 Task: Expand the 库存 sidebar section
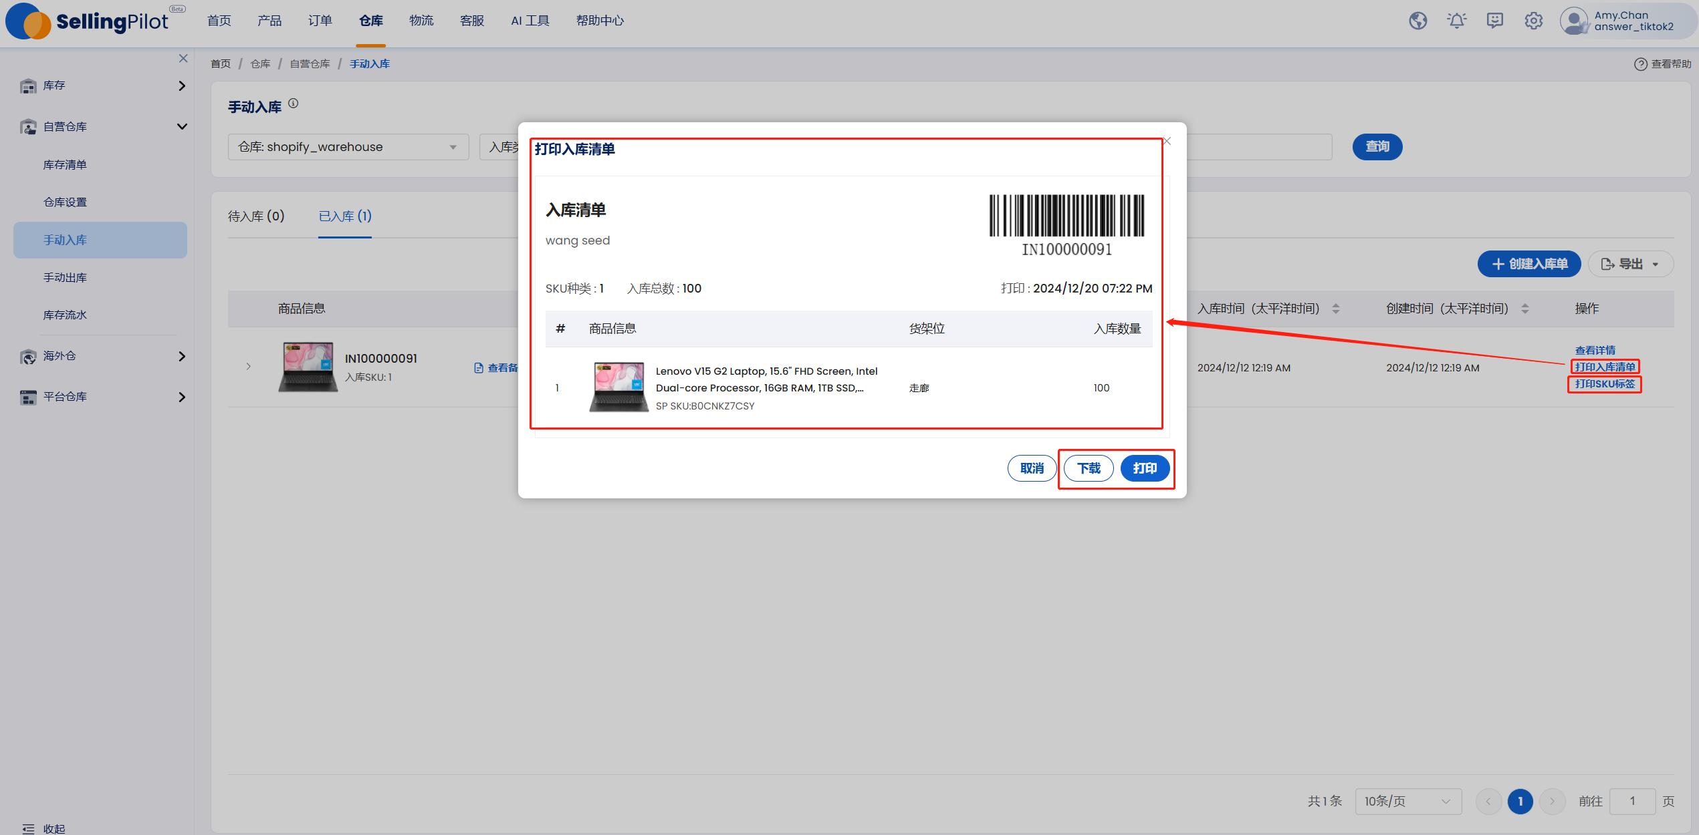[100, 86]
